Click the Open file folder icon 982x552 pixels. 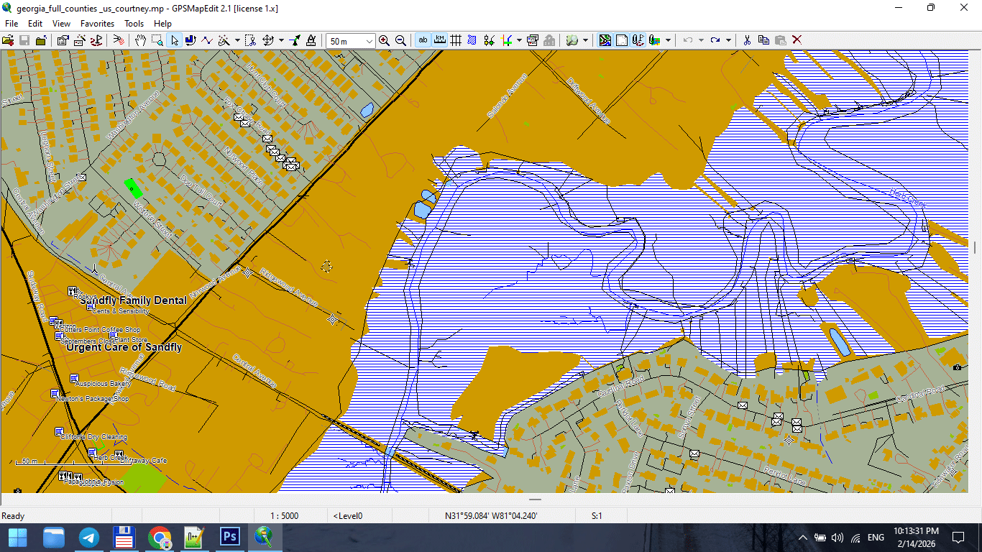pos(8,40)
